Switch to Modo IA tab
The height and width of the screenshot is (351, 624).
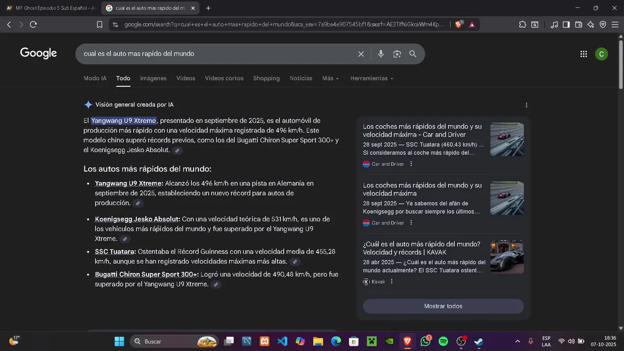[95, 78]
